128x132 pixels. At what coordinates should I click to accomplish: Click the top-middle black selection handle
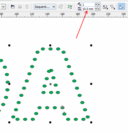[x=50, y=45]
